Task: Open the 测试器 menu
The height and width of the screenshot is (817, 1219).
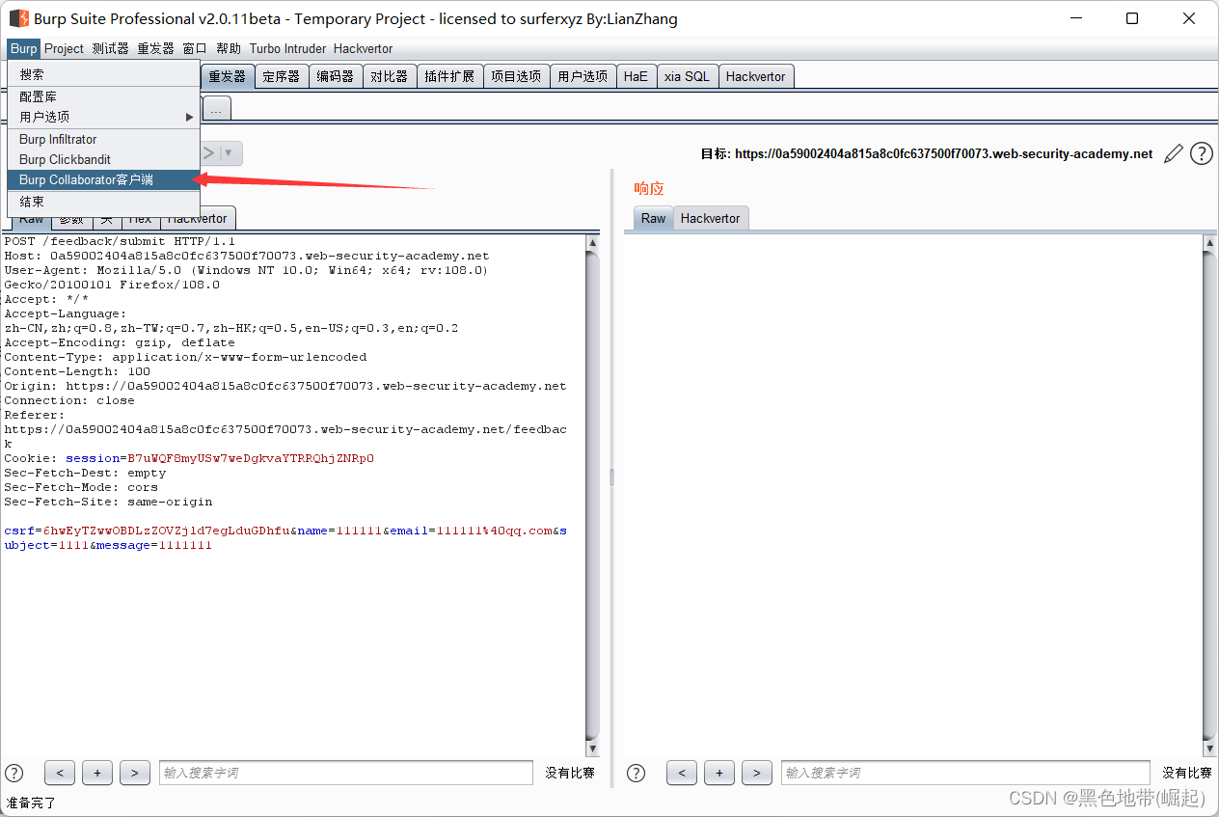Action: pos(110,48)
